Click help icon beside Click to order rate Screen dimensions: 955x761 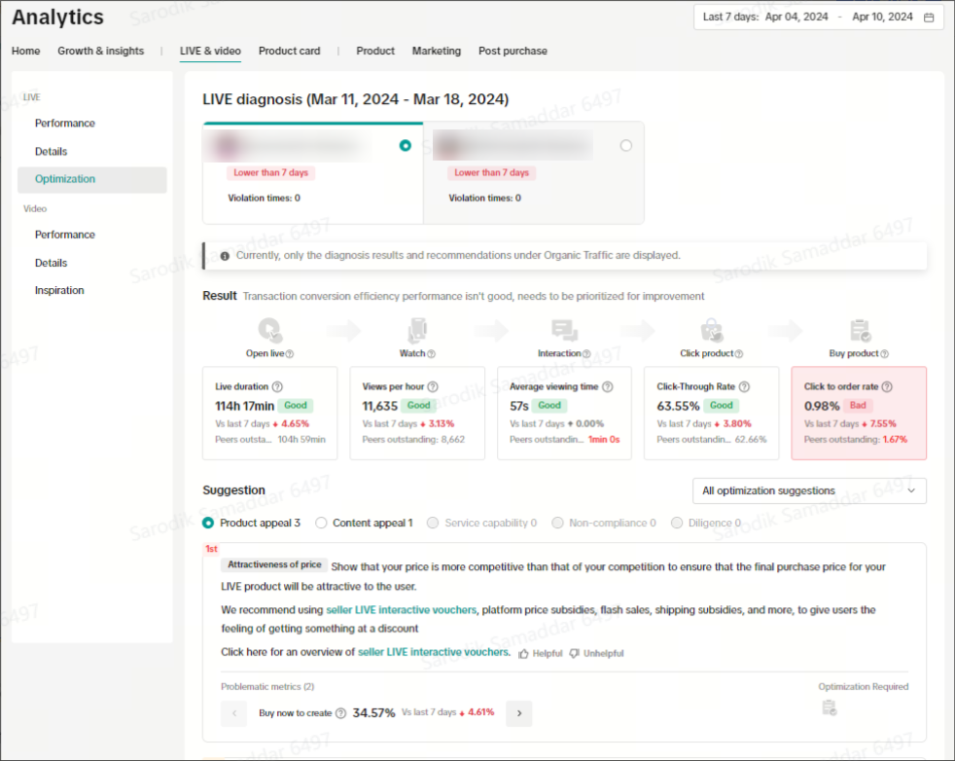(887, 386)
